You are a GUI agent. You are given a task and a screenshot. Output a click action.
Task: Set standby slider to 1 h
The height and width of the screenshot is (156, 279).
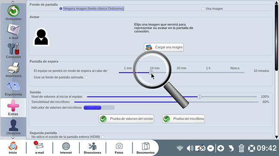coord(208,68)
